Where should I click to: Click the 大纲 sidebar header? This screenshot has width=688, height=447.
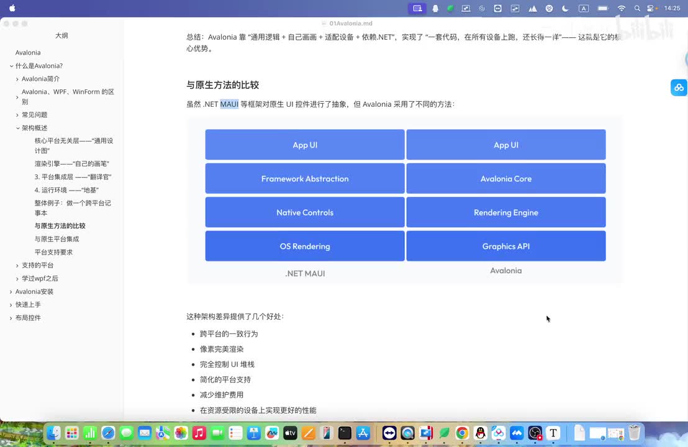pos(61,35)
